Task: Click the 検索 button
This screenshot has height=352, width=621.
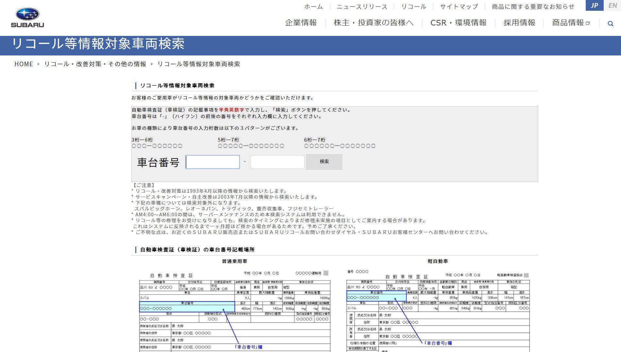Action: click(324, 162)
